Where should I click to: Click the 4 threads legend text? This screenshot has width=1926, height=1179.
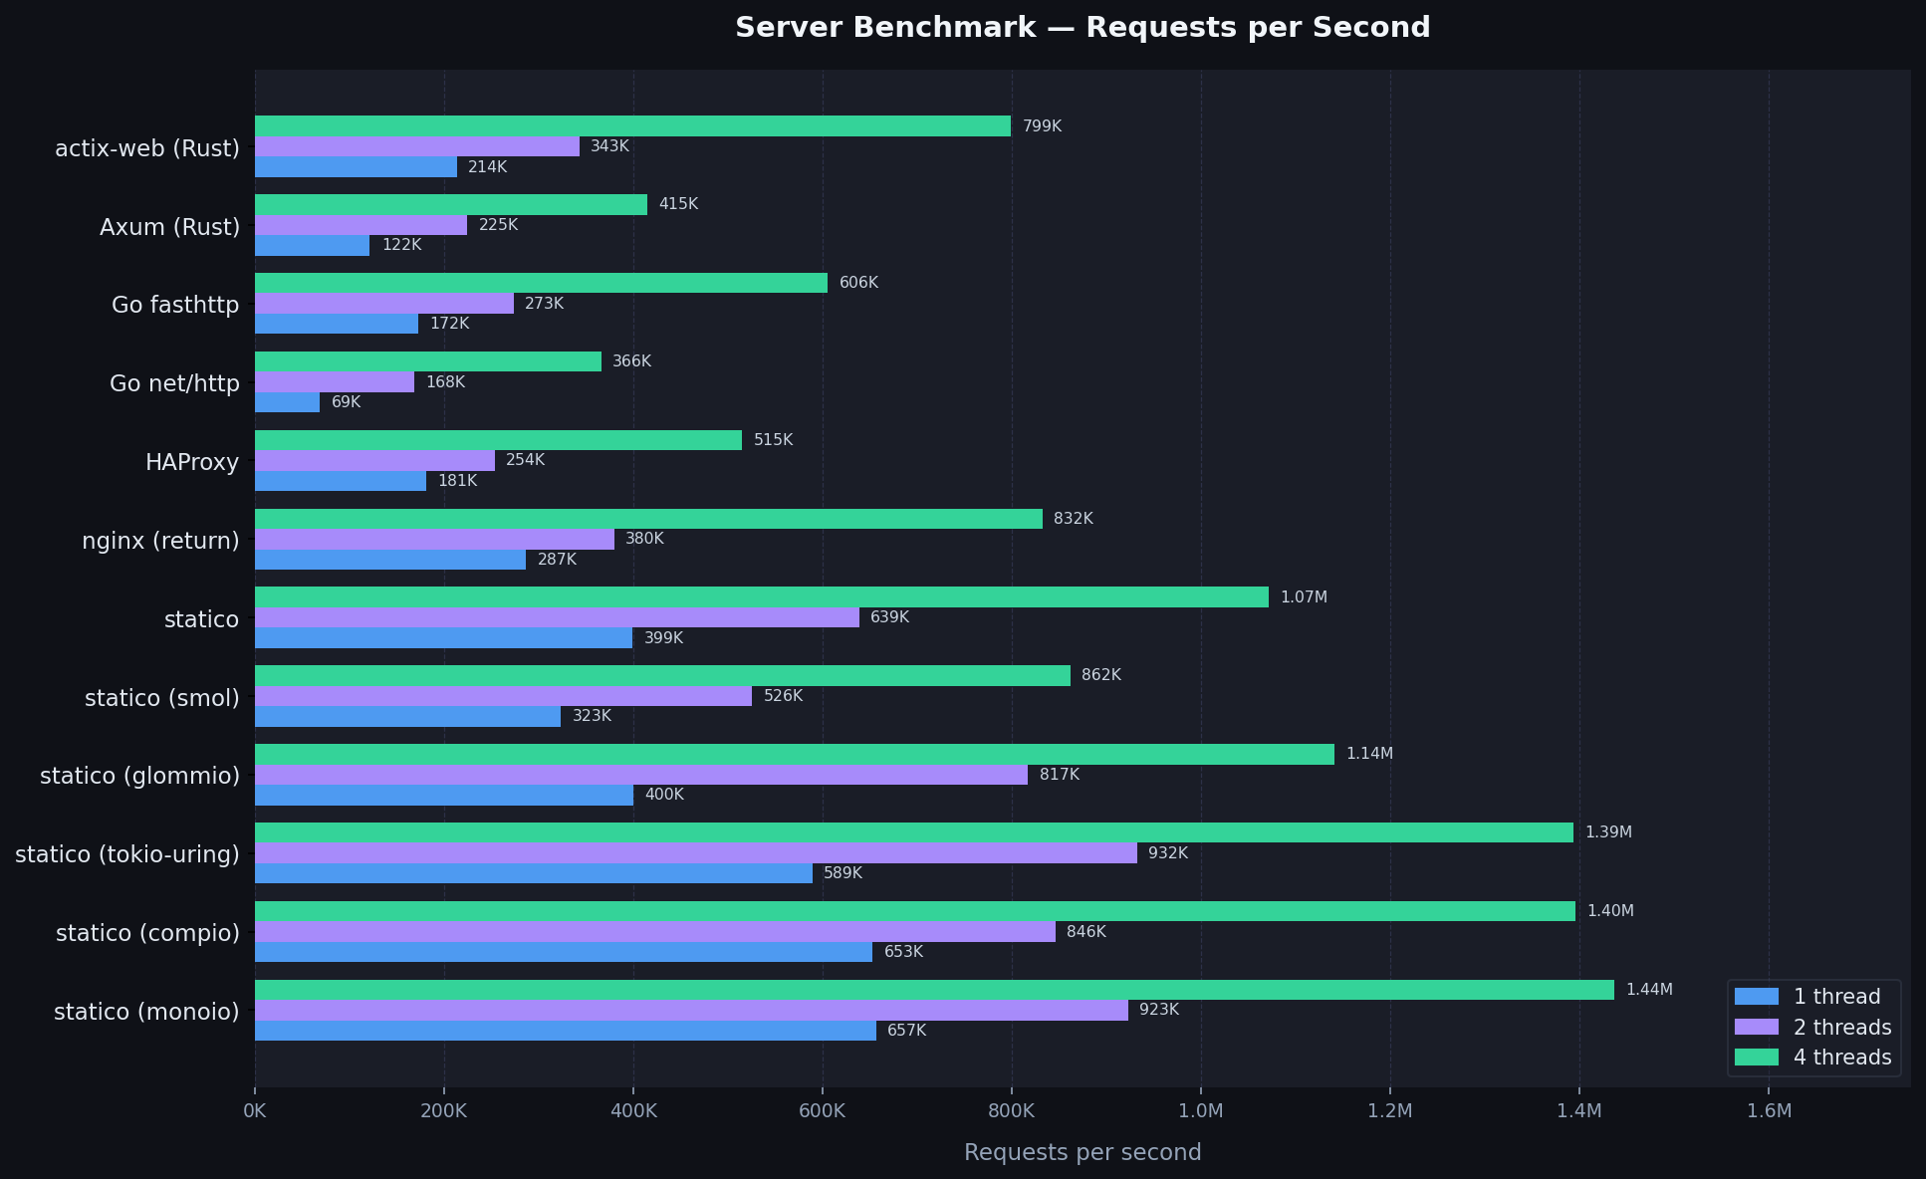(1841, 1058)
